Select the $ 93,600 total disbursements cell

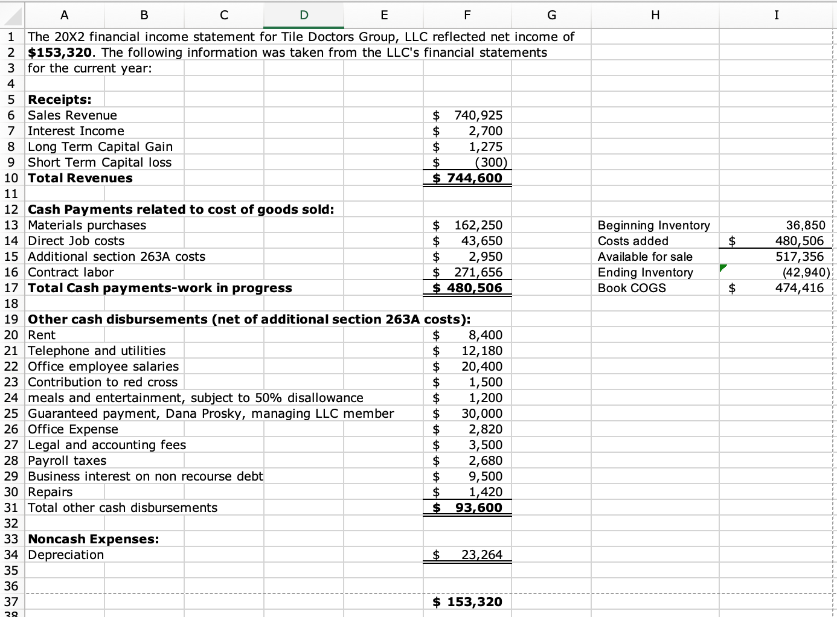tap(467, 508)
